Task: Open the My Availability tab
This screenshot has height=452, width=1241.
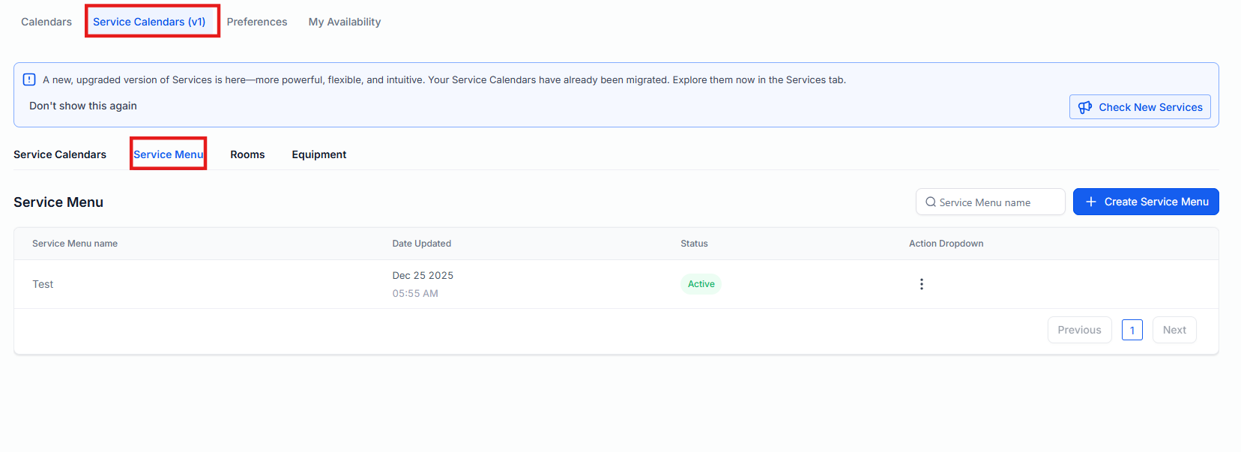Action: click(345, 22)
